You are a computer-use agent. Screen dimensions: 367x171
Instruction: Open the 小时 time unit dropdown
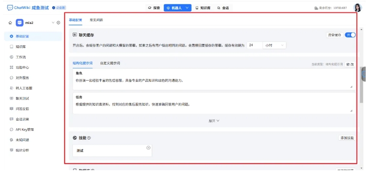click(x=274, y=45)
